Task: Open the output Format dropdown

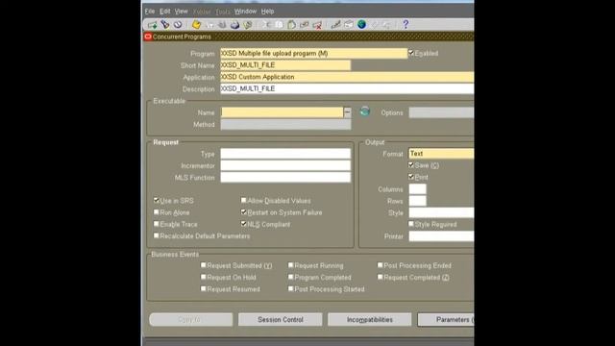Action: coord(441,154)
